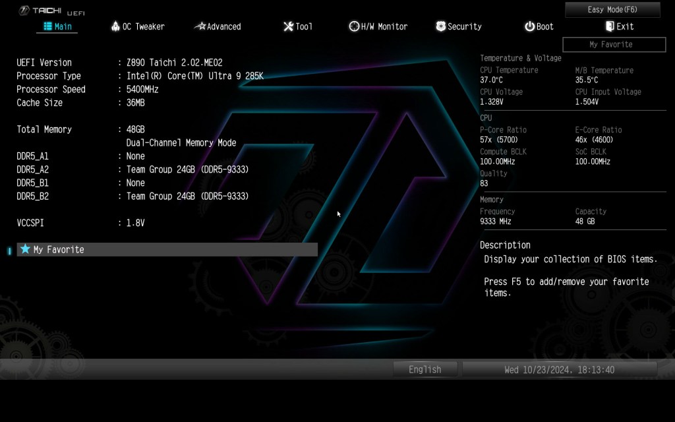The image size is (675, 422).
Task: Click the Advanced star icon
Action: click(x=200, y=26)
